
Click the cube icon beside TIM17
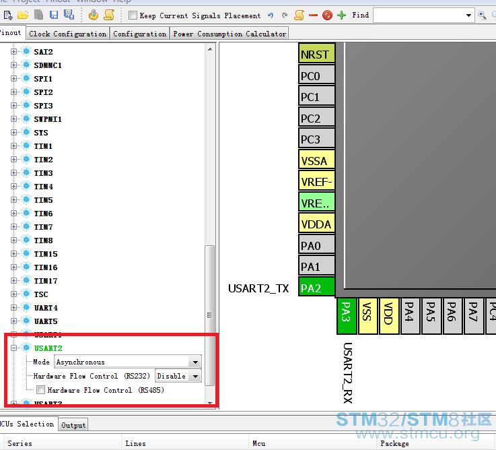tap(26, 281)
